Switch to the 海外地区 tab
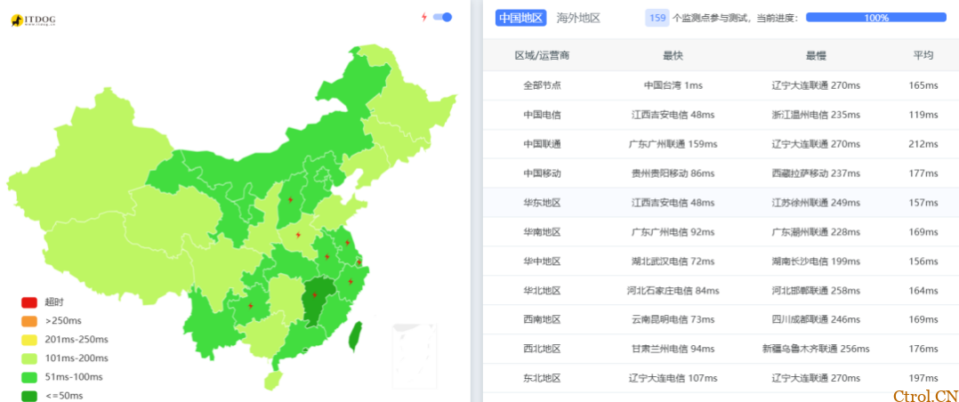This screenshot has height=402, width=959. [578, 19]
